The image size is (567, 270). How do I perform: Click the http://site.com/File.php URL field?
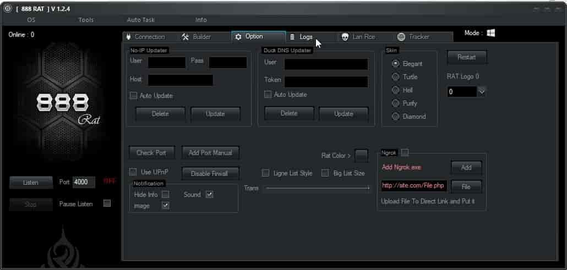(414, 186)
